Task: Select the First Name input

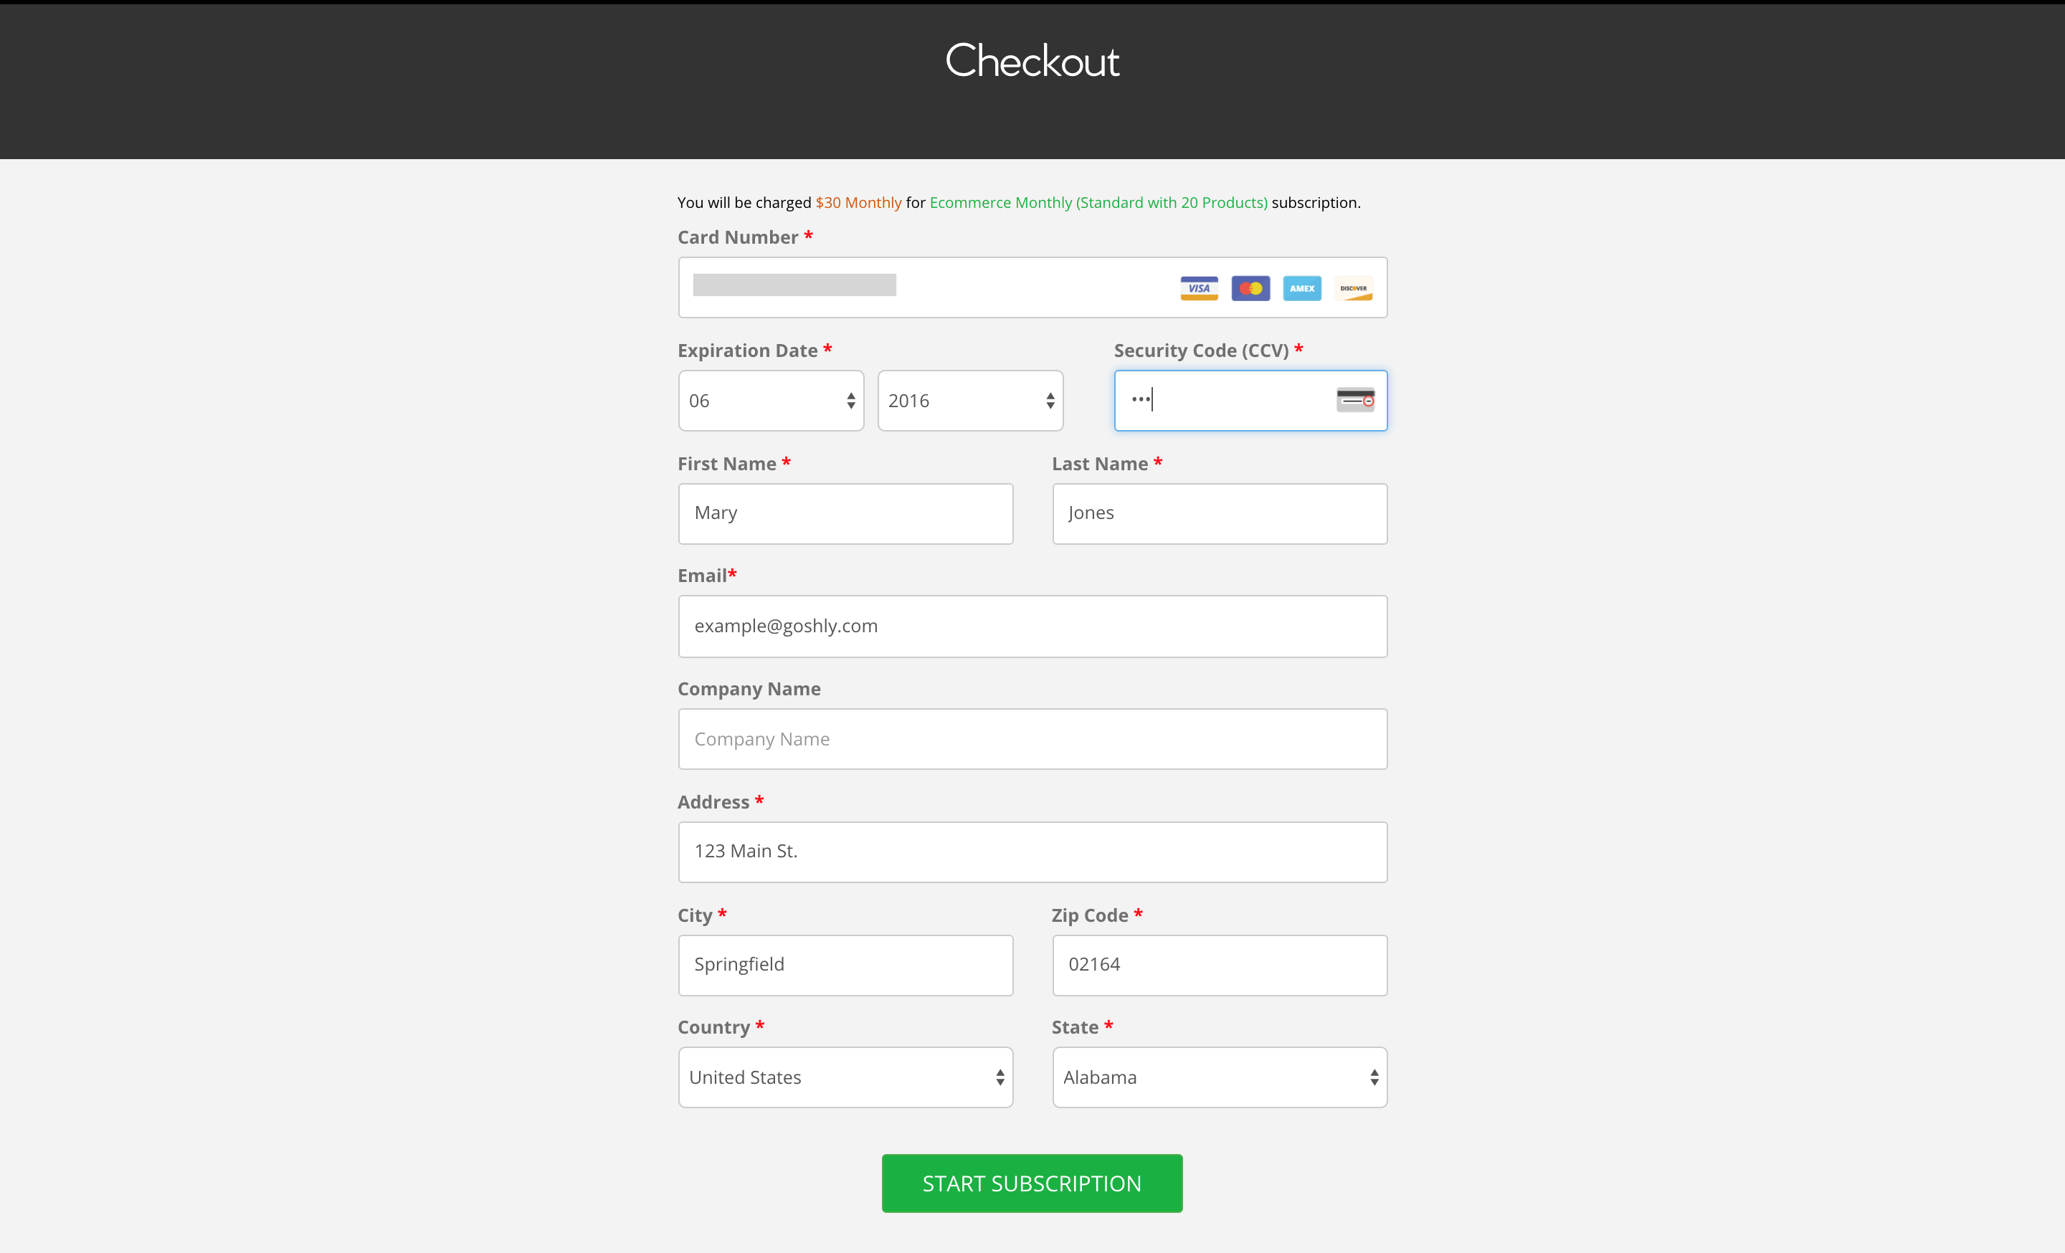Action: pos(845,513)
